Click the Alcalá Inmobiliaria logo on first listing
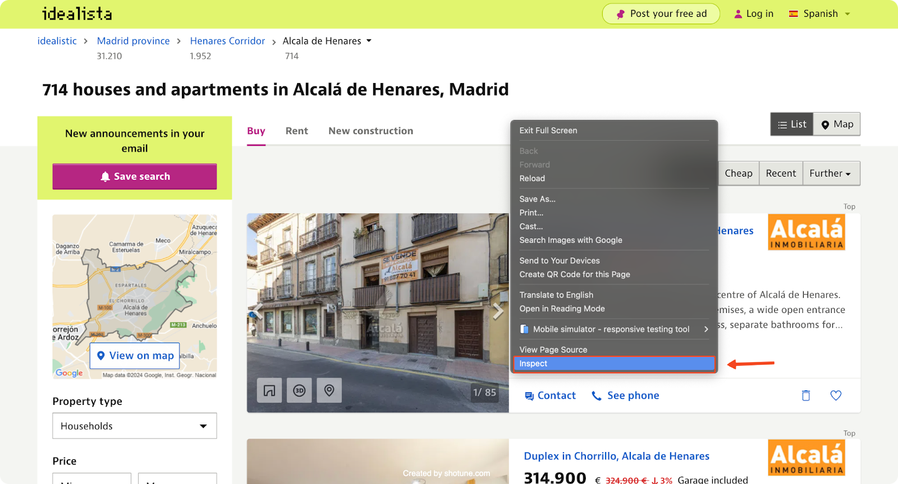 807,232
